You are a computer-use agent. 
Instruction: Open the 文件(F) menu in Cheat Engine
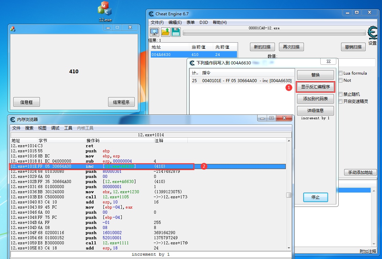click(157, 22)
